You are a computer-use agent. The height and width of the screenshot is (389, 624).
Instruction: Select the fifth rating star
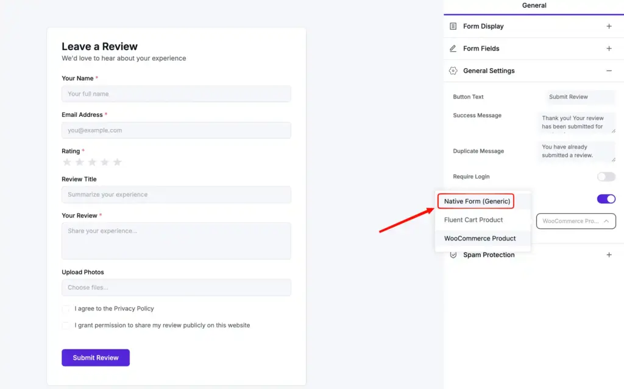click(116, 162)
